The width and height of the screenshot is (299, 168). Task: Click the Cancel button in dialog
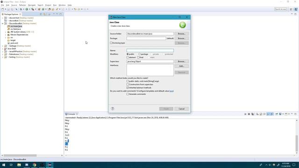182,109
